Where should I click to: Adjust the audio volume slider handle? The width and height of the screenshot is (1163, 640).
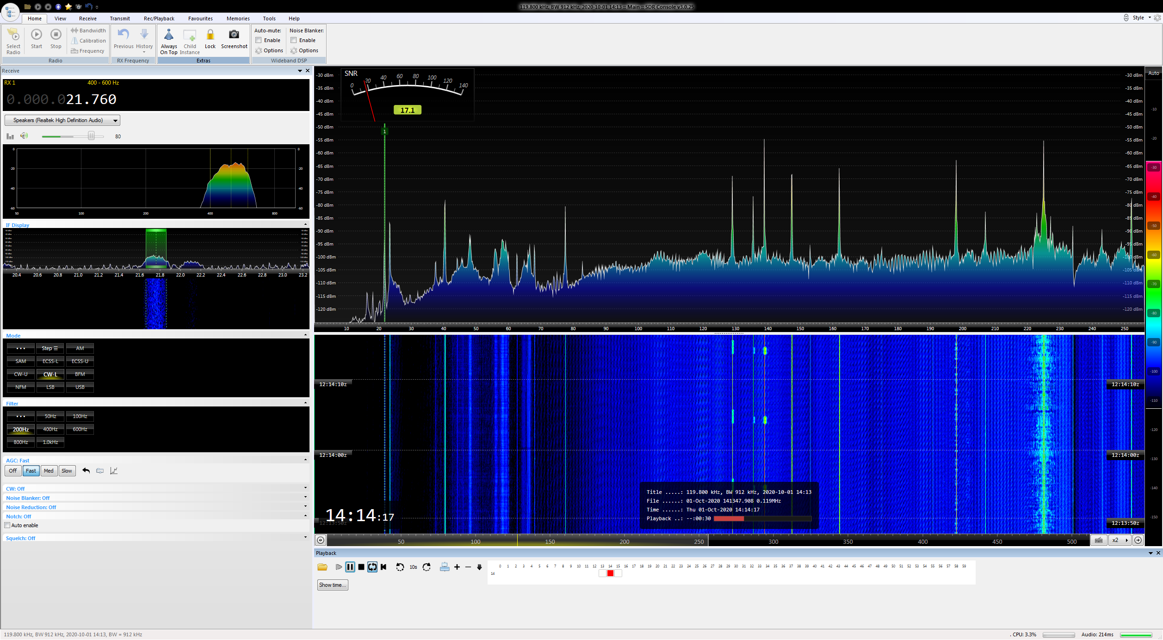(91, 136)
